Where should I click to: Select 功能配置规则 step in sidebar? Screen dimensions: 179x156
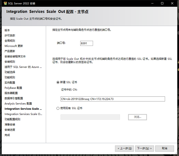pos(13,119)
